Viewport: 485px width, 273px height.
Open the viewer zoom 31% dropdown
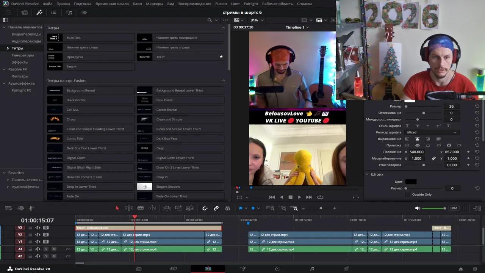point(257,20)
